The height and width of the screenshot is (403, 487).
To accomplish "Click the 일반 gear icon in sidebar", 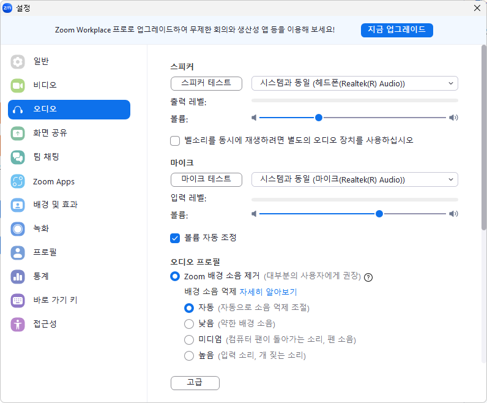I will tap(18, 62).
